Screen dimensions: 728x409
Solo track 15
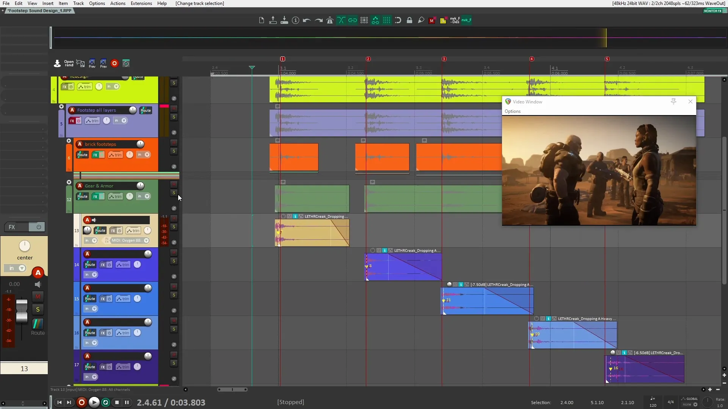tap(174, 295)
